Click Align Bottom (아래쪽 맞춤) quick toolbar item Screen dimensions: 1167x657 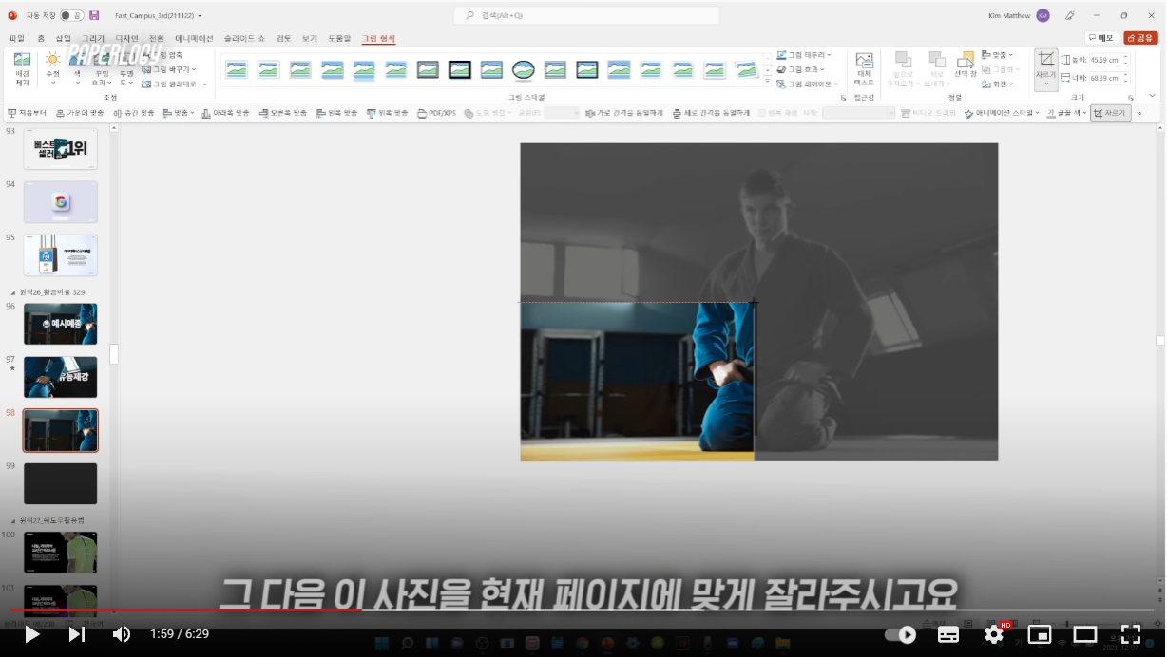tap(226, 113)
